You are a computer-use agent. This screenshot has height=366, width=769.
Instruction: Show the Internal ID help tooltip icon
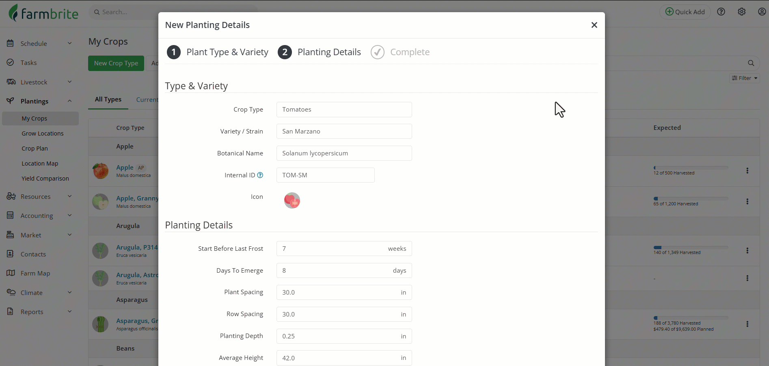260,175
